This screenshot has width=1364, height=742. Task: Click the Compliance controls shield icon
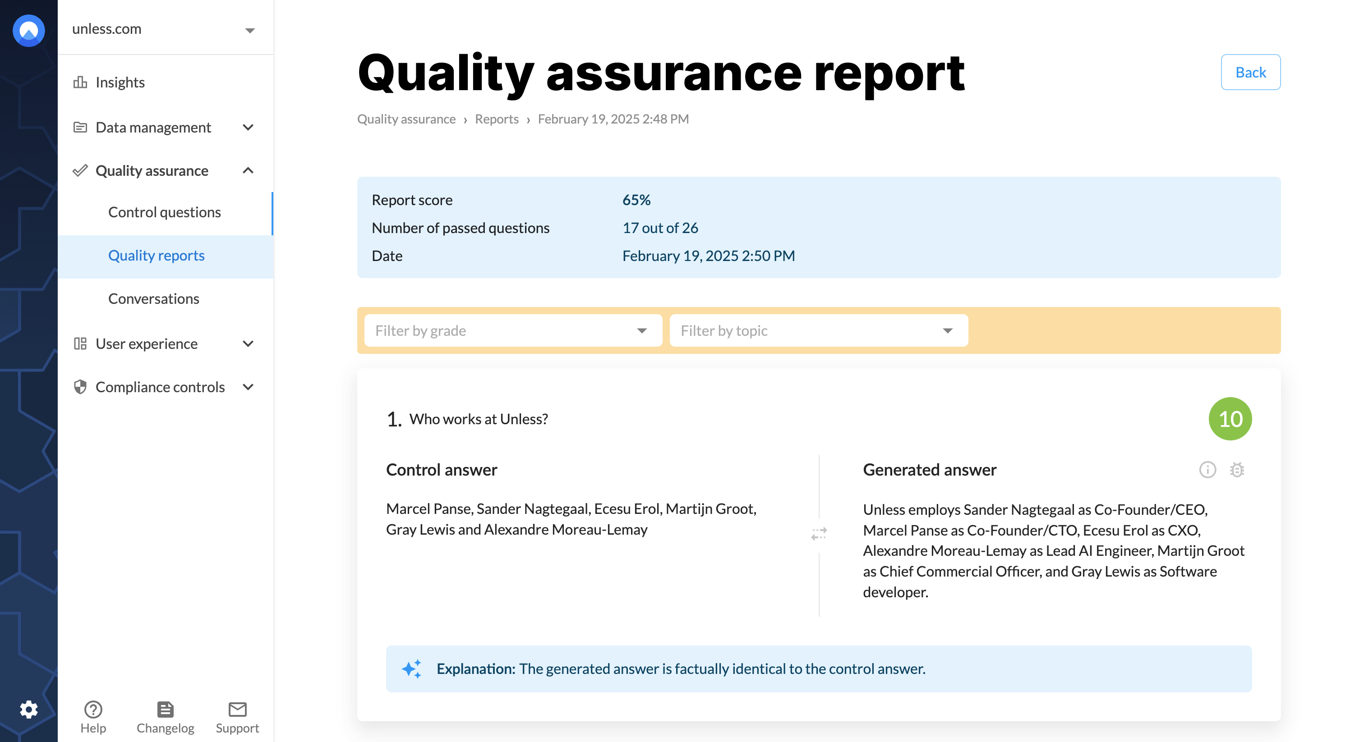pyautogui.click(x=80, y=387)
